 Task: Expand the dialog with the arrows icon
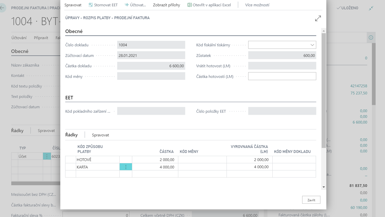point(318,18)
